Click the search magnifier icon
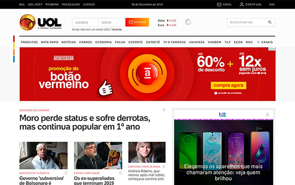295x185 pixels. [x=270, y=22]
